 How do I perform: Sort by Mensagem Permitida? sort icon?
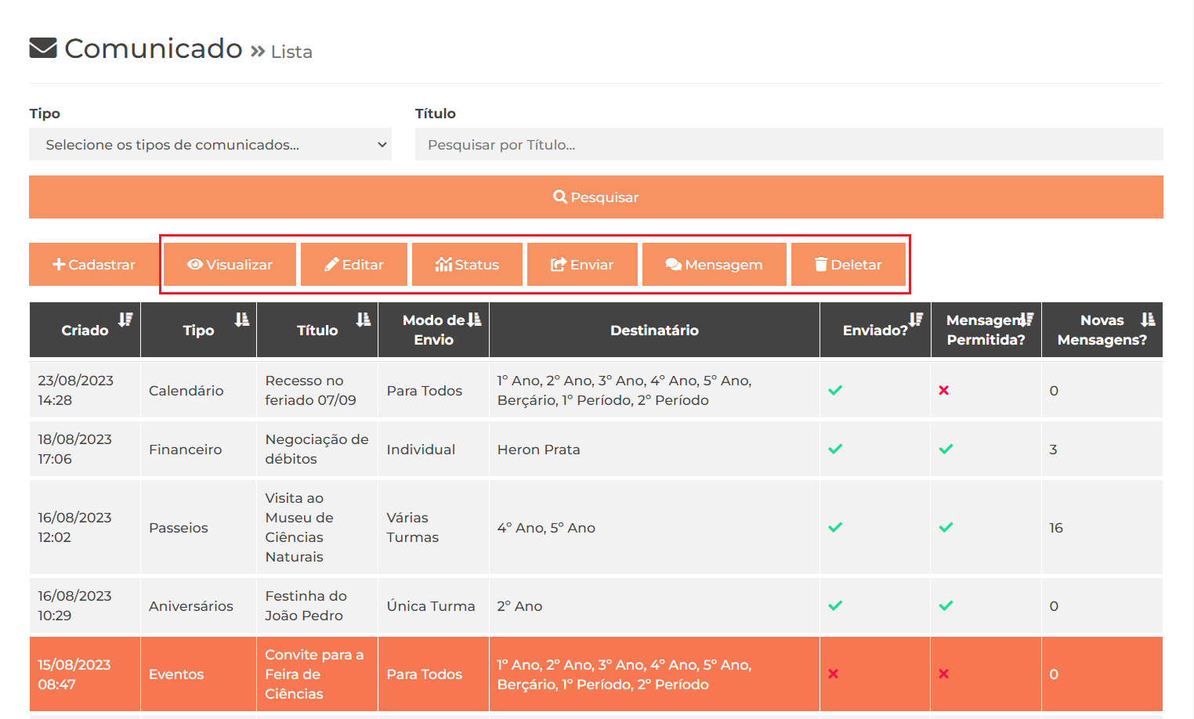(1026, 320)
